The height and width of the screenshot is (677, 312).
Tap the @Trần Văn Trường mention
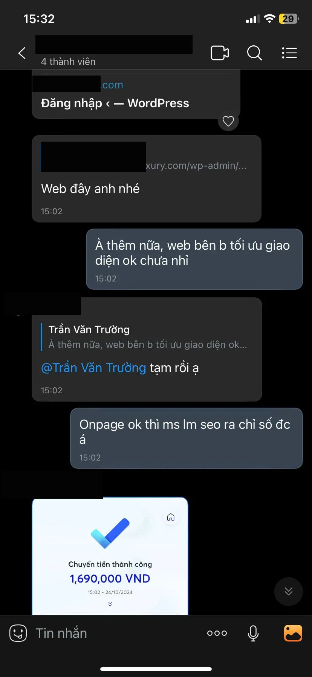[x=93, y=368]
